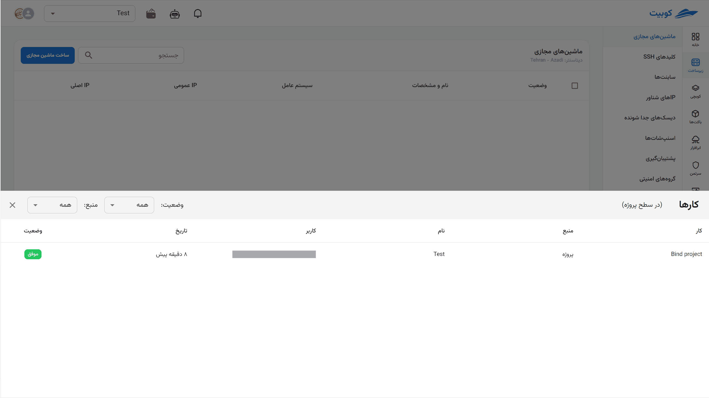Select the باکت‌ها buckets sidebar icon
This screenshot has width=709, height=398.
point(695,117)
